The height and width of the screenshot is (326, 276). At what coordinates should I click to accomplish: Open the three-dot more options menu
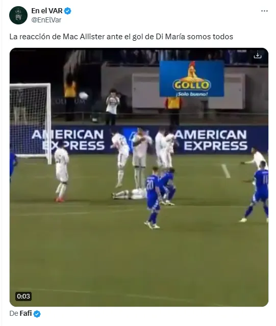click(x=264, y=11)
